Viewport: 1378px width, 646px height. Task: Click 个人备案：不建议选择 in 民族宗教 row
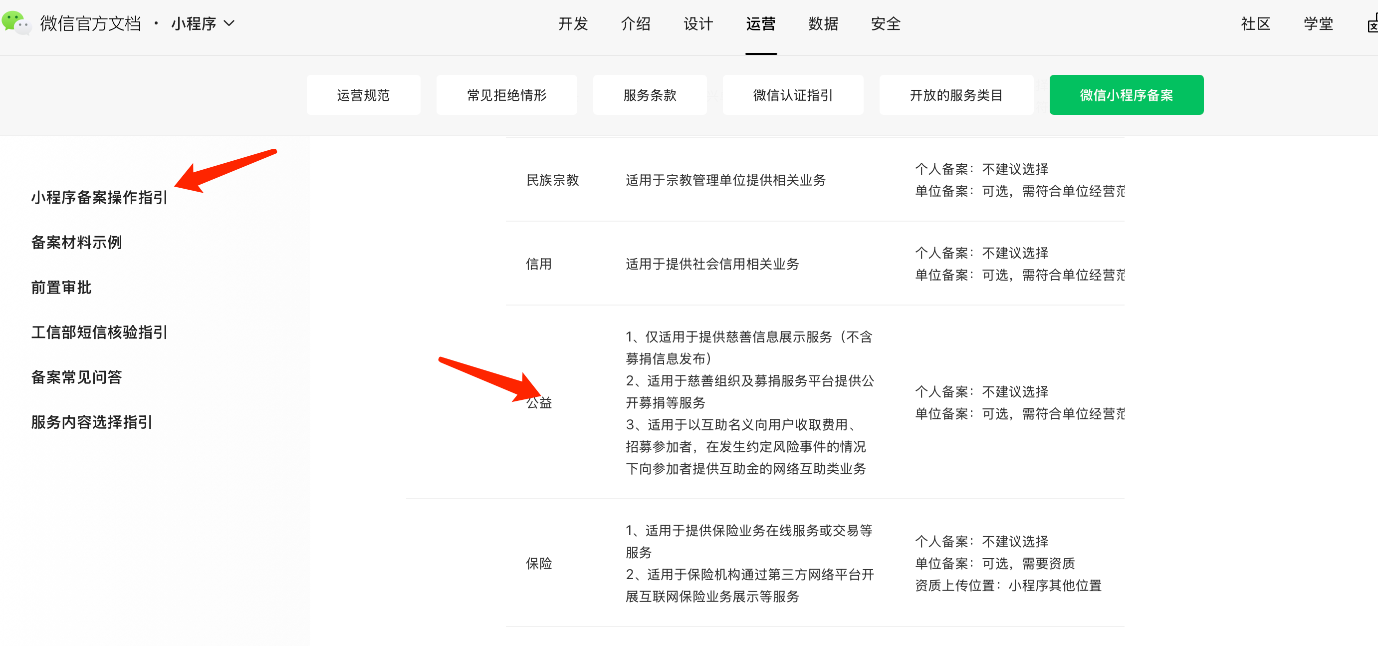981,169
